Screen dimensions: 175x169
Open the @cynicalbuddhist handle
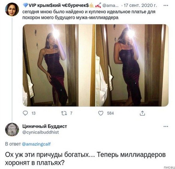click(x=40, y=132)
